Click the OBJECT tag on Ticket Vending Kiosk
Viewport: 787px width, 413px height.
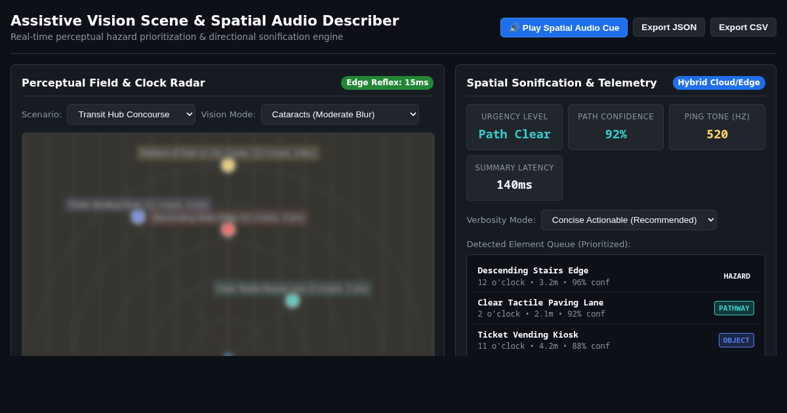coord(737,340)
